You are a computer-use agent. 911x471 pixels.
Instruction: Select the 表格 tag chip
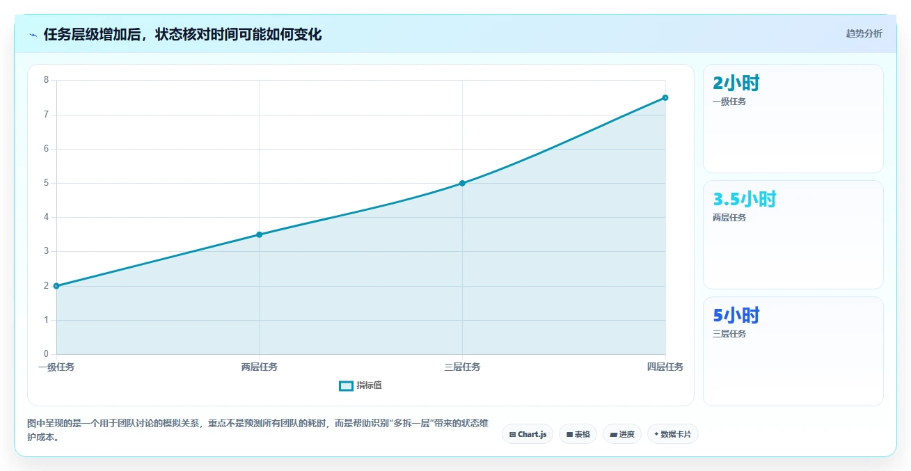click(x=578, y=434)
